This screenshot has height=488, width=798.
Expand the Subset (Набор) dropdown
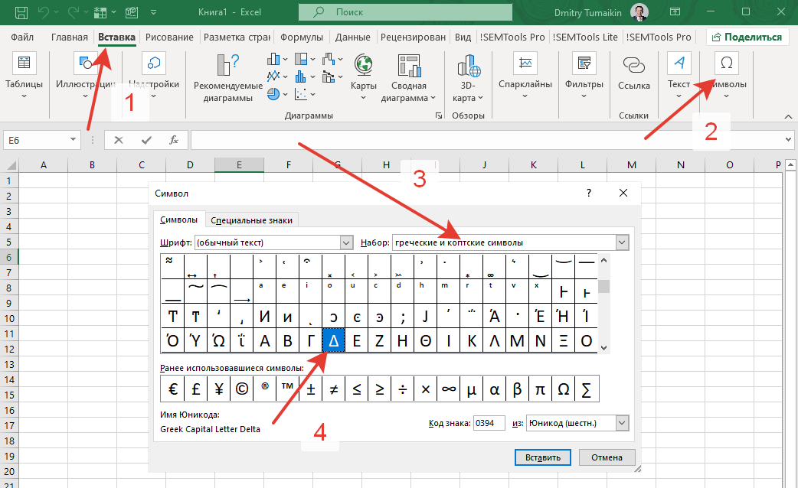pyautogui.click(x=622, y=242)
